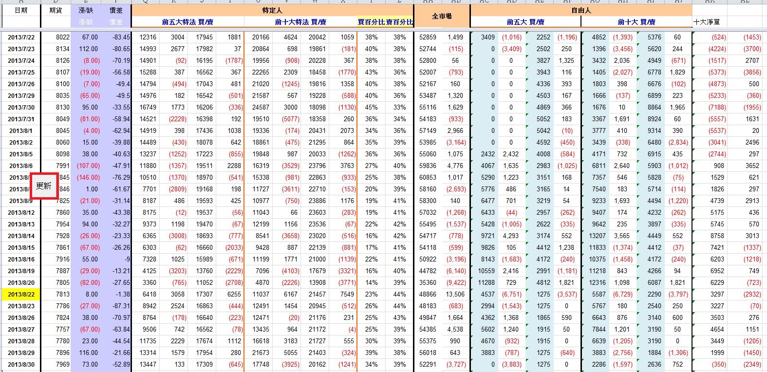Select the 買百分比 subheader cell
Image resolution: width=767 pixels, height=372 pixels.
pyautogui.click(x=372, y=22)
